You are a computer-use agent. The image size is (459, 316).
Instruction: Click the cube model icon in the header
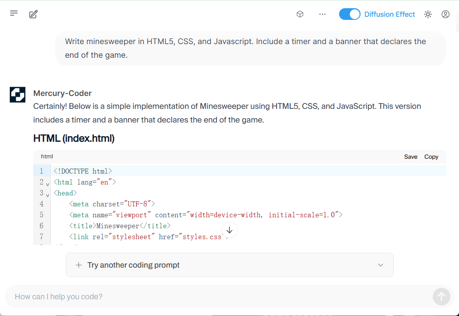(x=300, y=14)
